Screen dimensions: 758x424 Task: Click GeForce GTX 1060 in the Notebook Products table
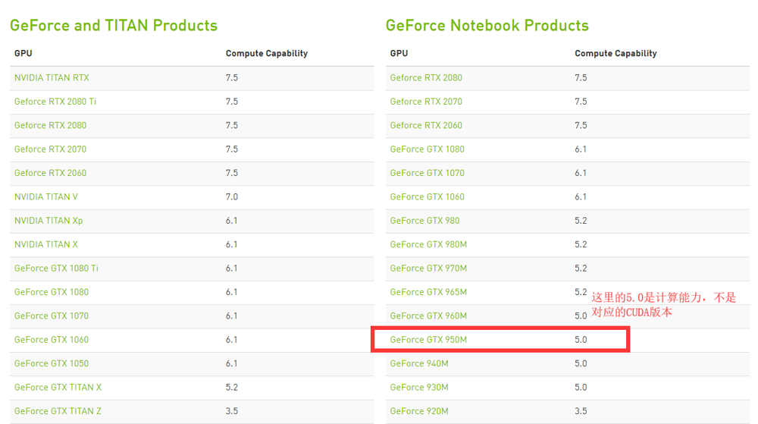(428, 196)
